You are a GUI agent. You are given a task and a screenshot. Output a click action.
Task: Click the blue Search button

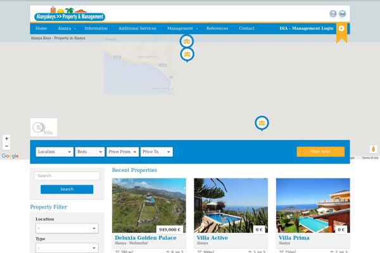tap(67, 189)
